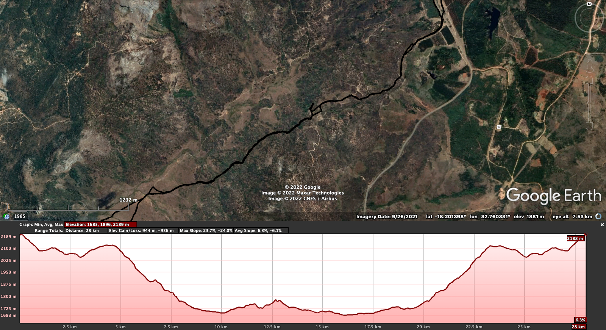Click the Wikipedia 'W' placemark on map

coord(499,127)
